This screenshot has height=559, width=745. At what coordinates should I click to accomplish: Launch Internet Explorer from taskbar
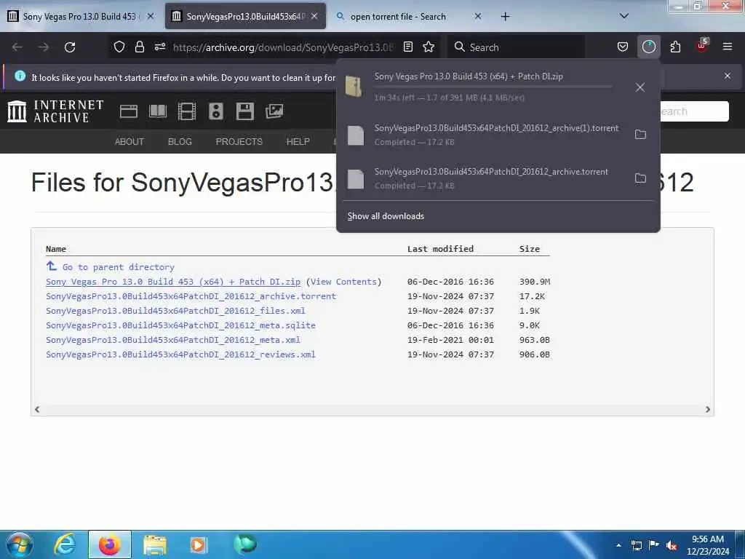(x=65, y=544)
